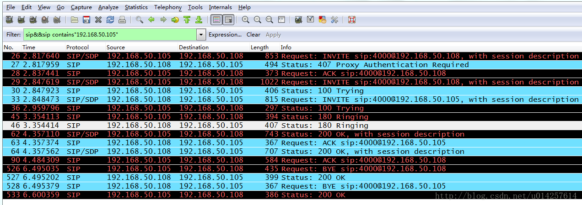
Task: Open the Go menu
Action: click(x=60, y=7)
